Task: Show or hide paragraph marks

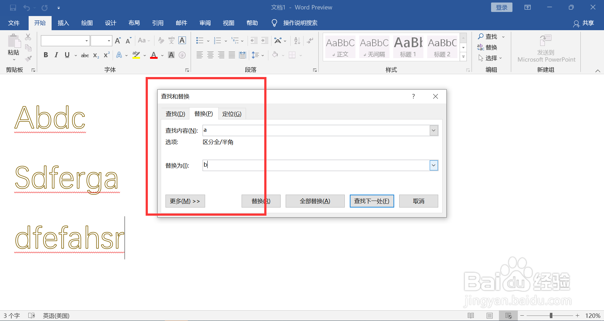Action: 310,41
